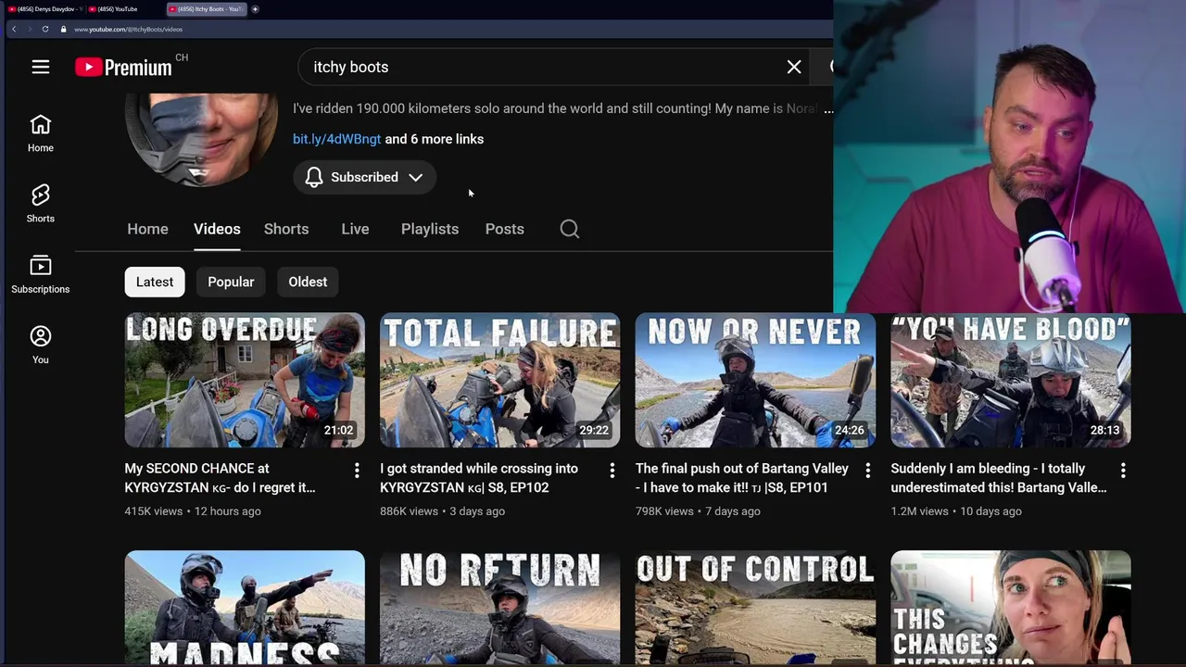The width and height of the screenshot is (1186, 667).
Task: Click the browser forward arrow
Action: pyautogui.click(x=29, y=29)
